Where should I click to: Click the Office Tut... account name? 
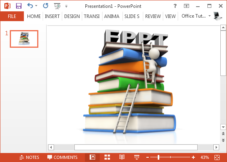pyautogui.click(x=194, y=16)
